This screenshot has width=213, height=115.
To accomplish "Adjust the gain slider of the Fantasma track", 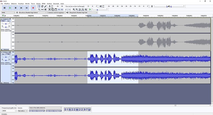I will [x=6, y=24].
